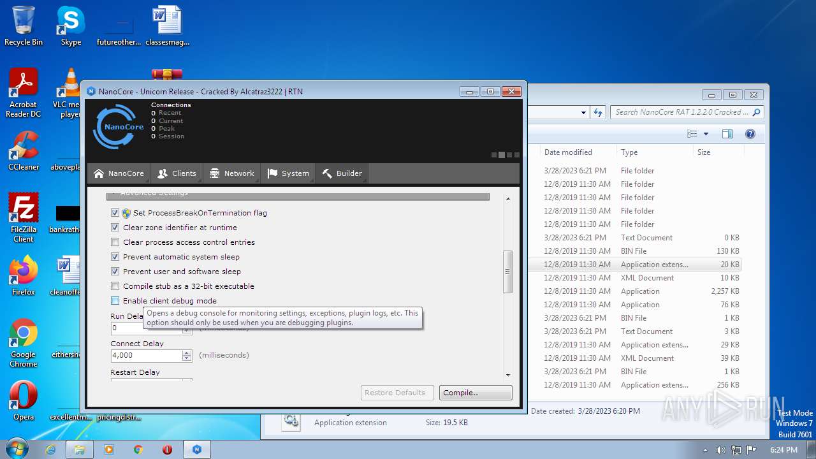Launch CCleaner desktop shortcut
The image size is (816, 459).
[24, 150]
